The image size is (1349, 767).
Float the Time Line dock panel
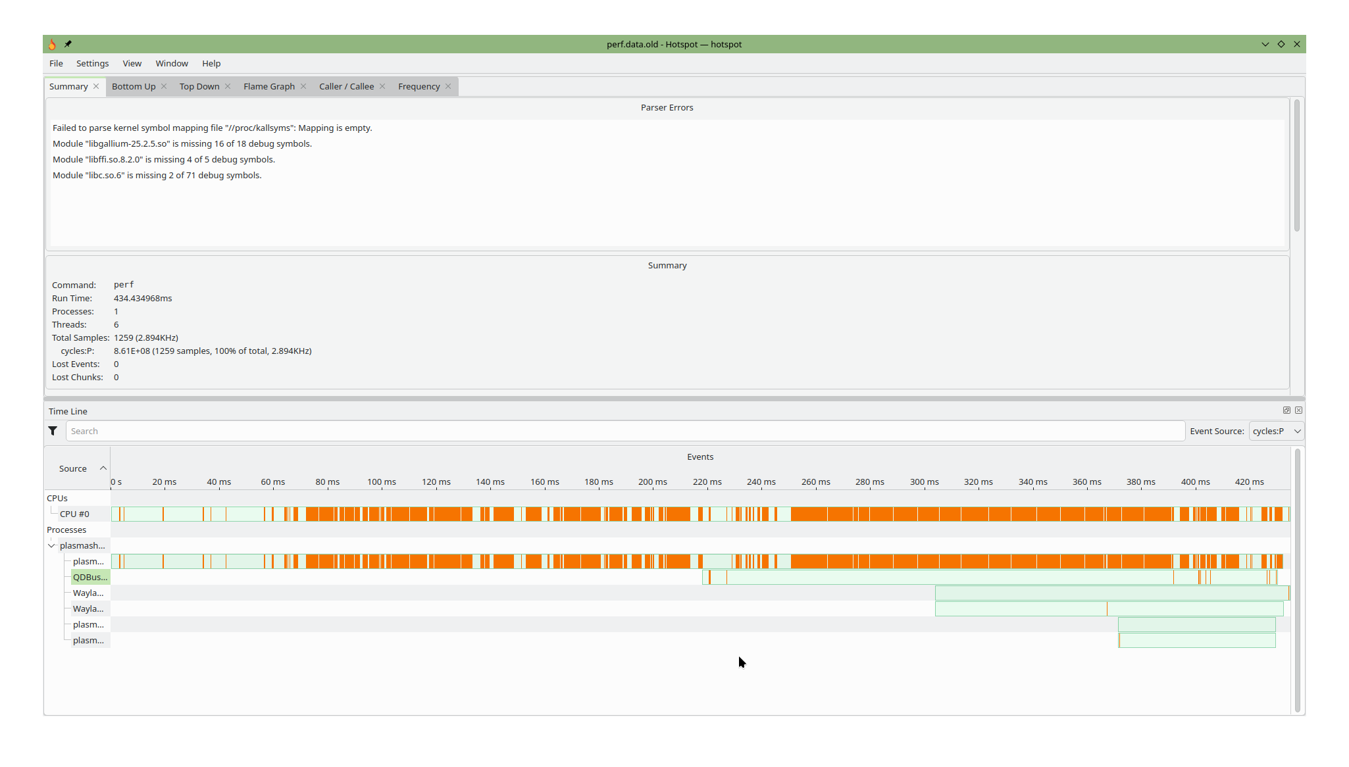click(1286, 410)
